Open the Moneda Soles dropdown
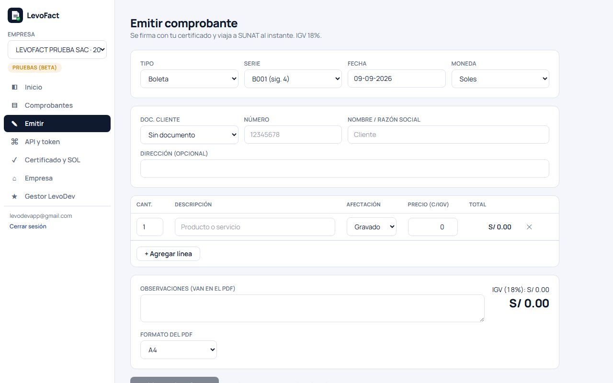613x383 pixels. 500,79
